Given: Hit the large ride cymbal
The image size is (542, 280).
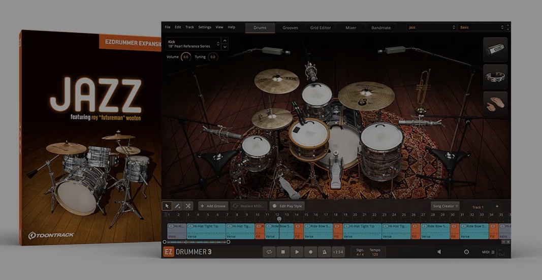Looking at the screenshot, I should 366,96.
